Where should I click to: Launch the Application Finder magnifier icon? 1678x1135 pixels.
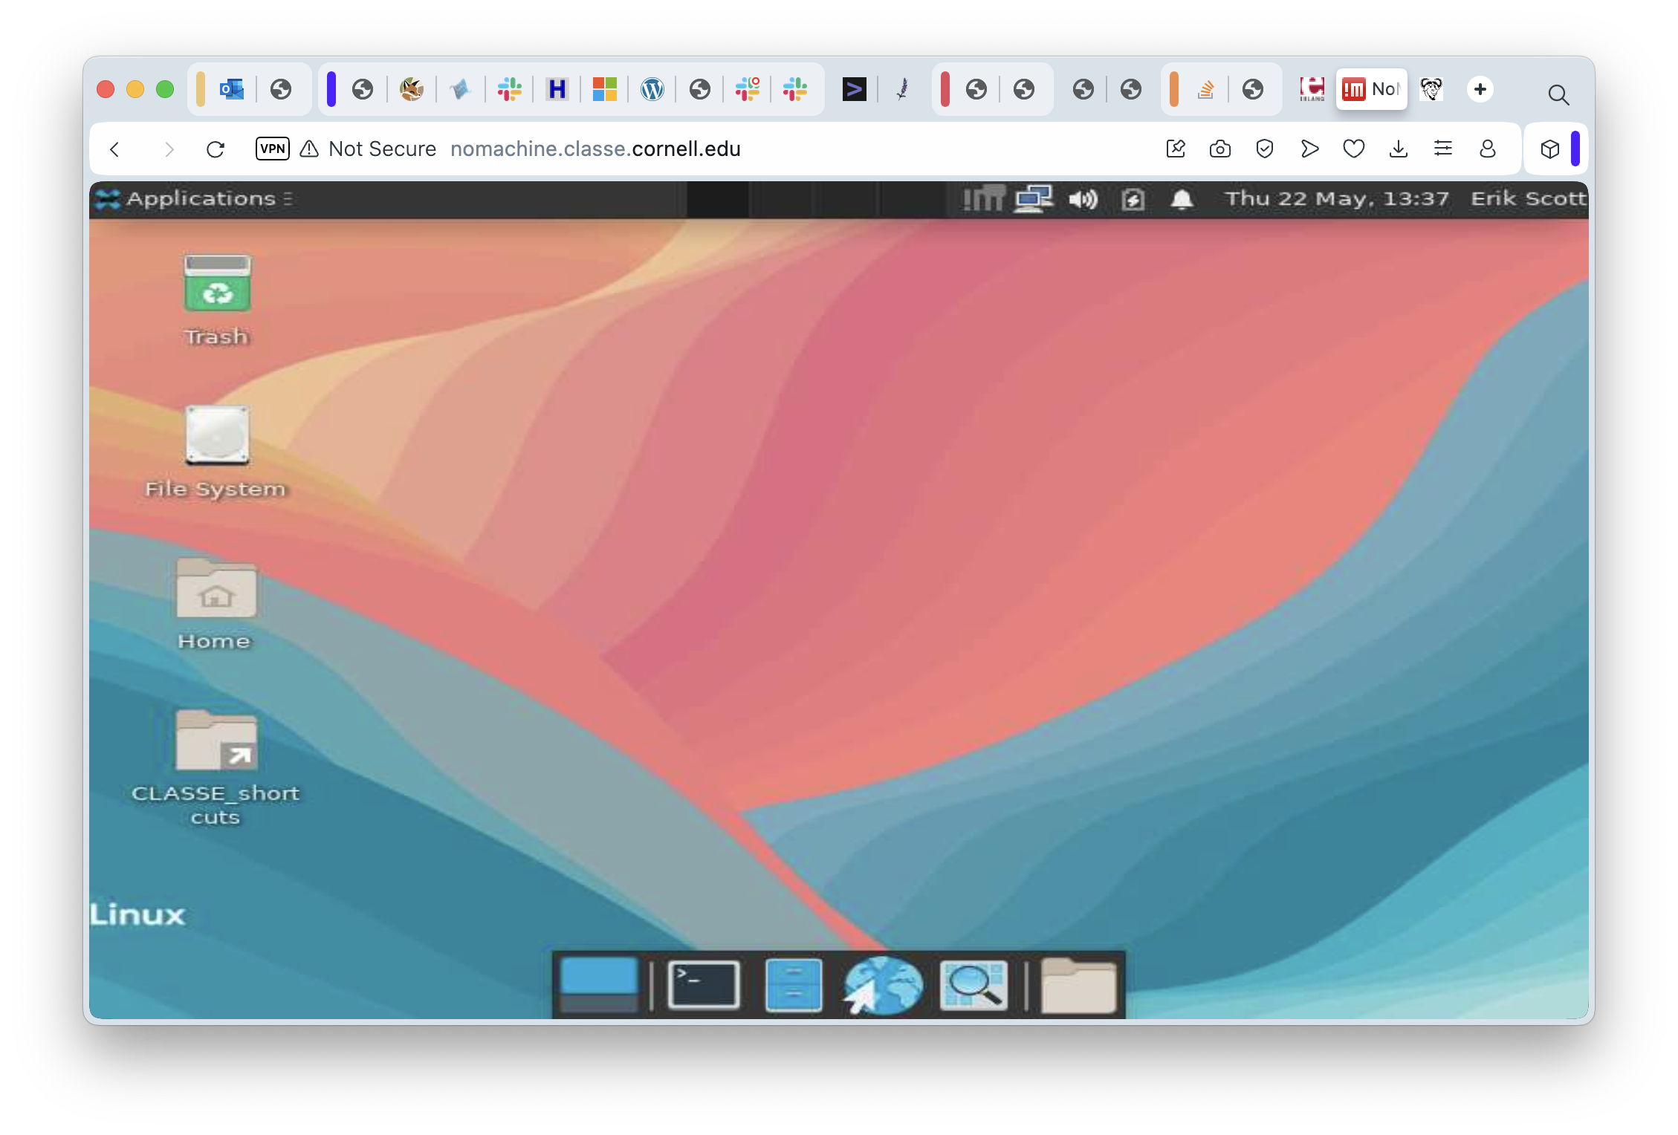click(974, 985)
